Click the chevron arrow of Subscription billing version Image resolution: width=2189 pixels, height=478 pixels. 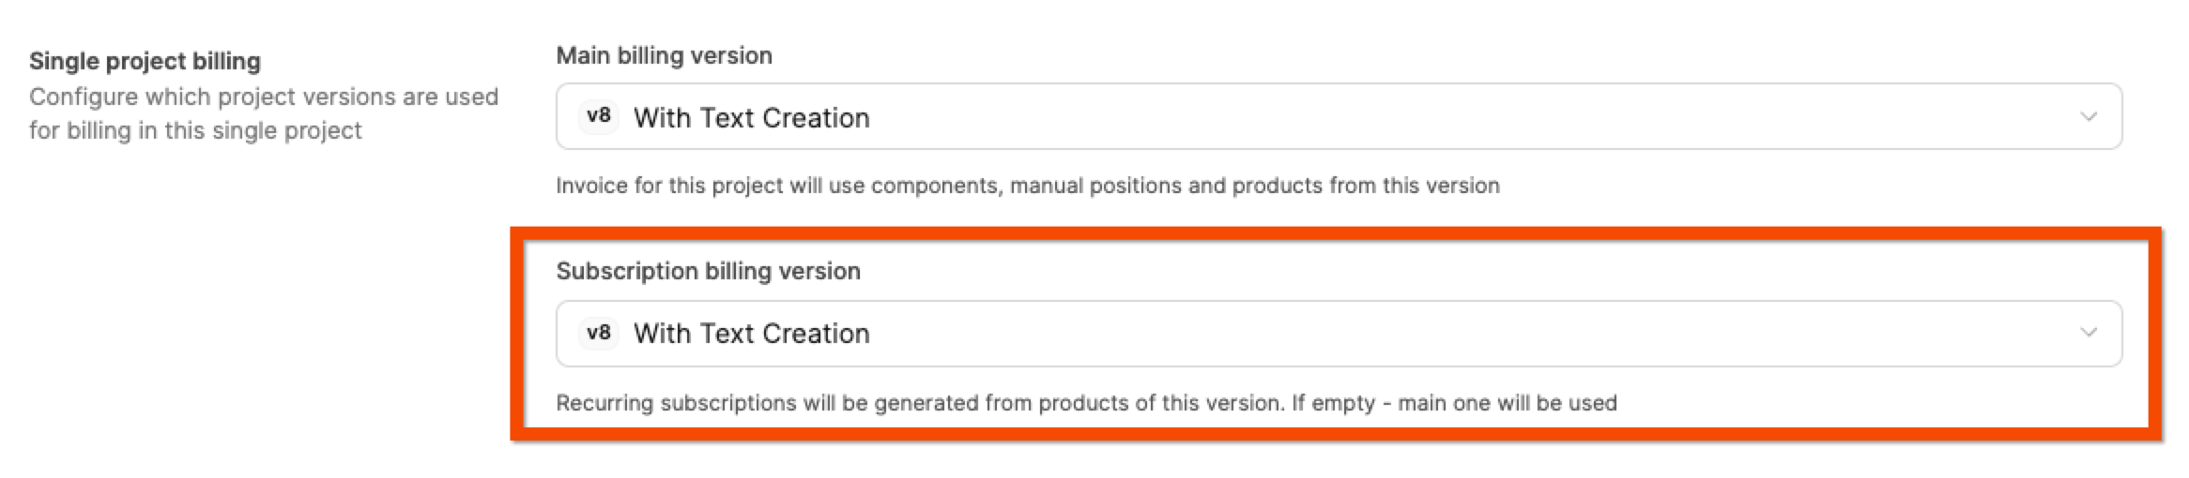[x=2088, y=333]
